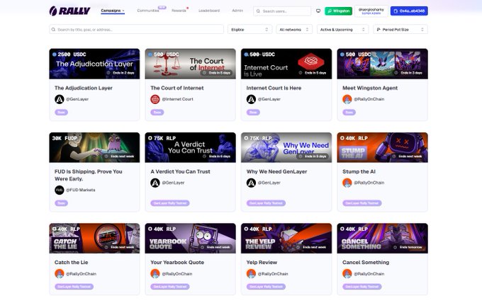Click Internet Court avatar on Court of Internet card
Image resolution: width=482 pixels, height=303 pixels.
(155, 99)
